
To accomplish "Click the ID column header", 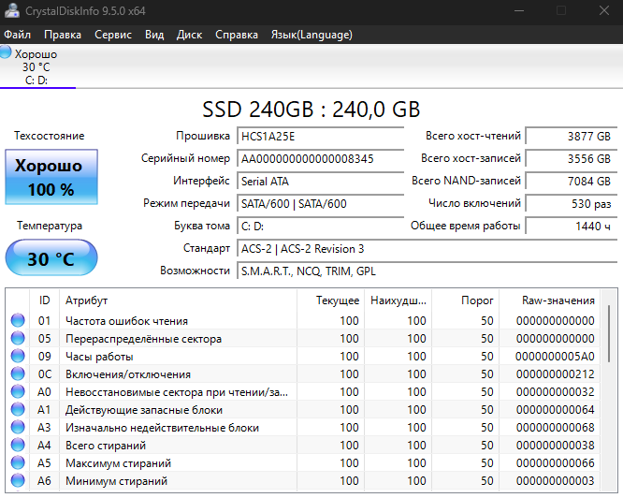I will 45,300.
